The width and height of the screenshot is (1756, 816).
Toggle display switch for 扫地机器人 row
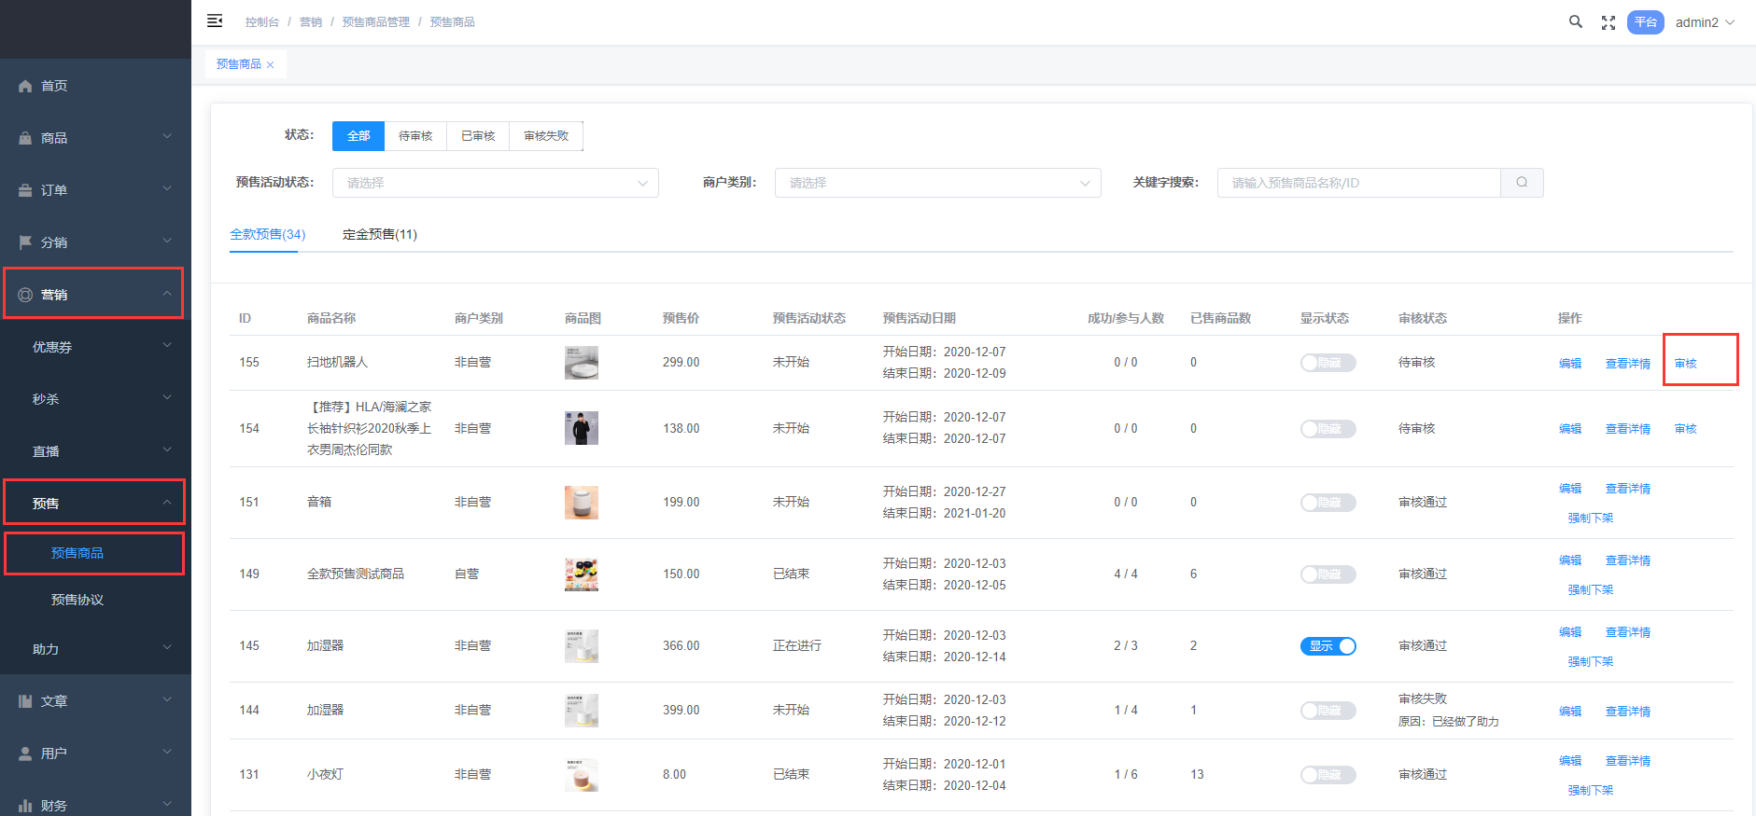(x=1328, y=363)
